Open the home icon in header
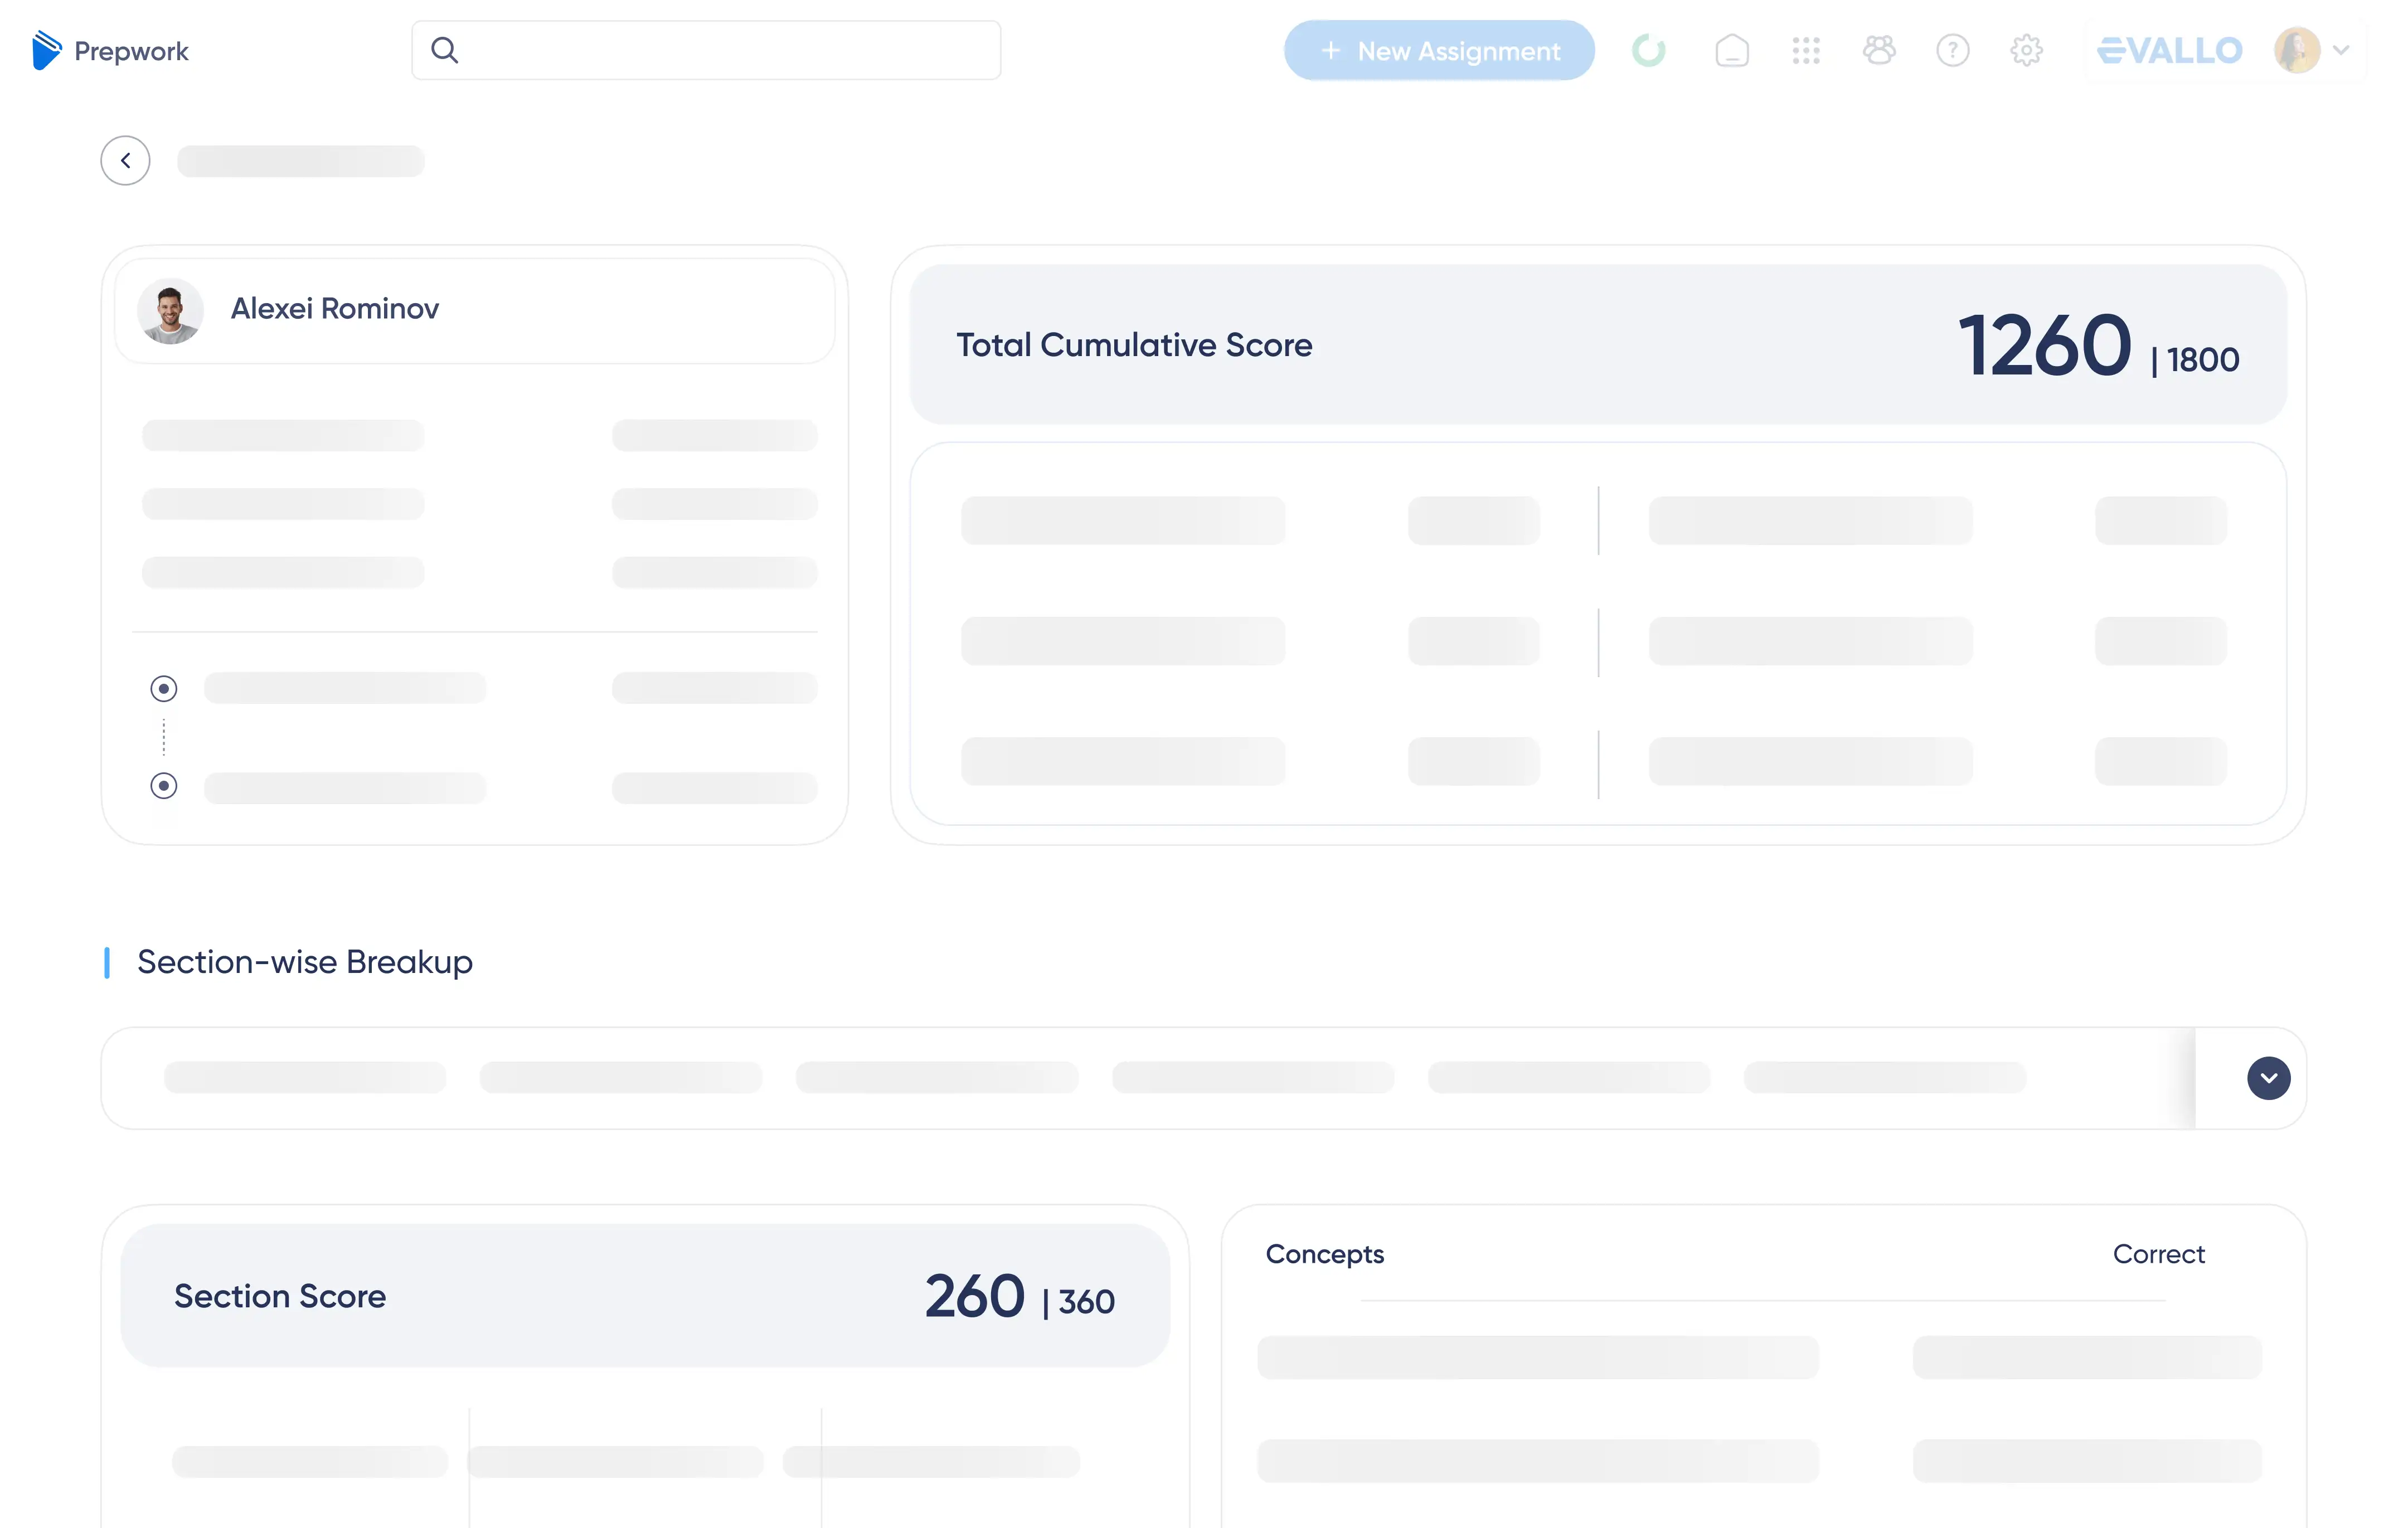 point(1731,50)
